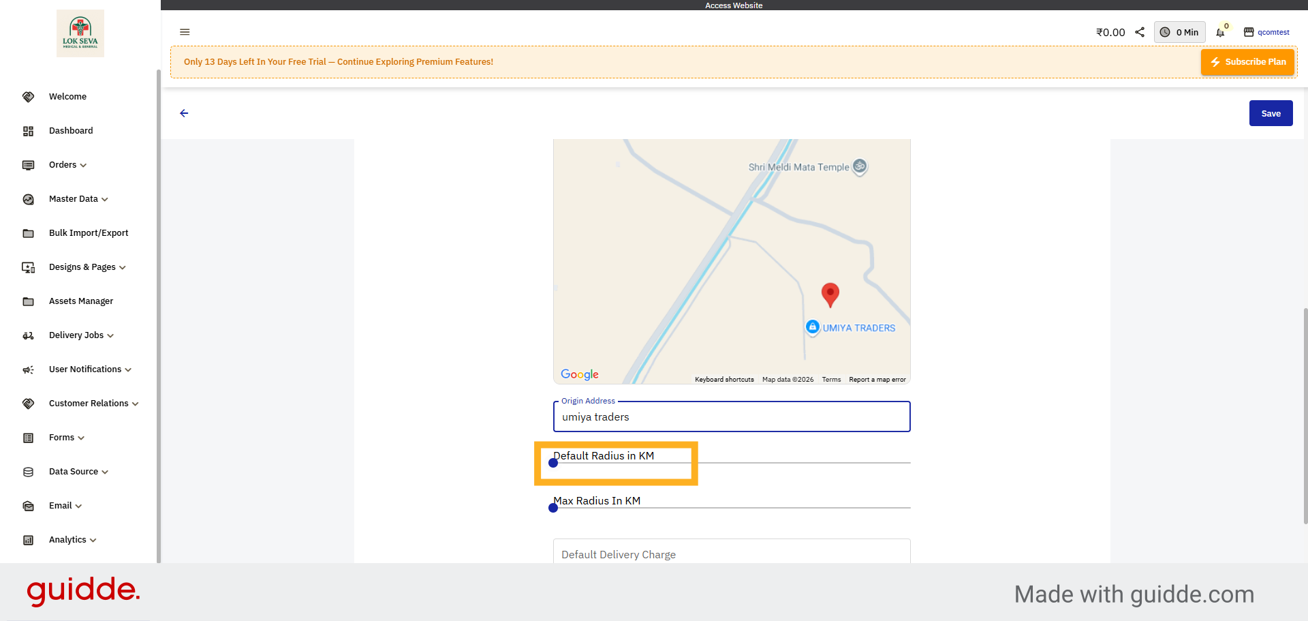Click the Default Radius slider handle

click(x=552, y=462)
